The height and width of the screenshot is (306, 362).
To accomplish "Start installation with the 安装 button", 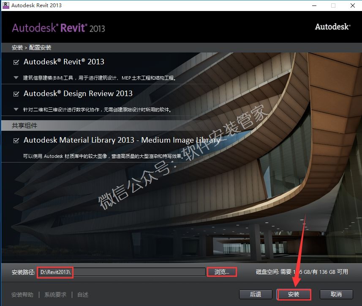I will click(x=294, y=294).
